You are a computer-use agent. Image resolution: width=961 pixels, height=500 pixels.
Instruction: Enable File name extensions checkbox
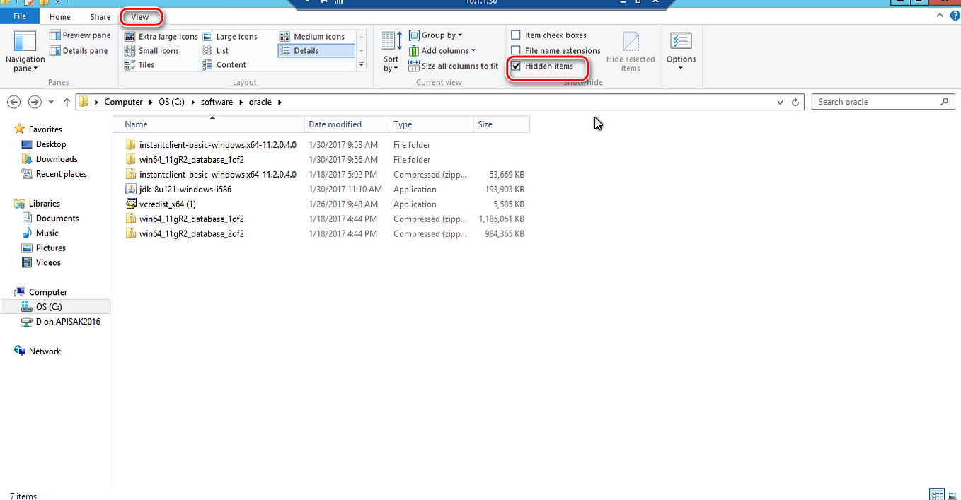[556, 51]
